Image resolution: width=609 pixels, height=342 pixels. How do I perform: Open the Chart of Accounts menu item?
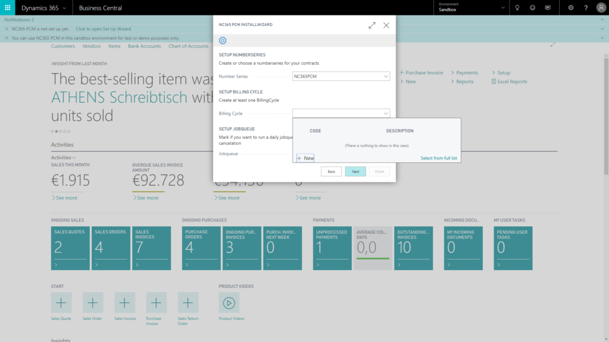pos(189,46)
